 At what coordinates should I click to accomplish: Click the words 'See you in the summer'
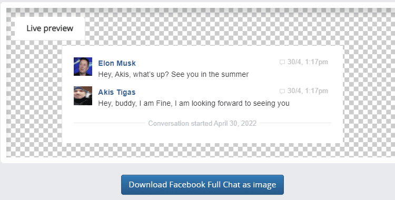[210, 74]
